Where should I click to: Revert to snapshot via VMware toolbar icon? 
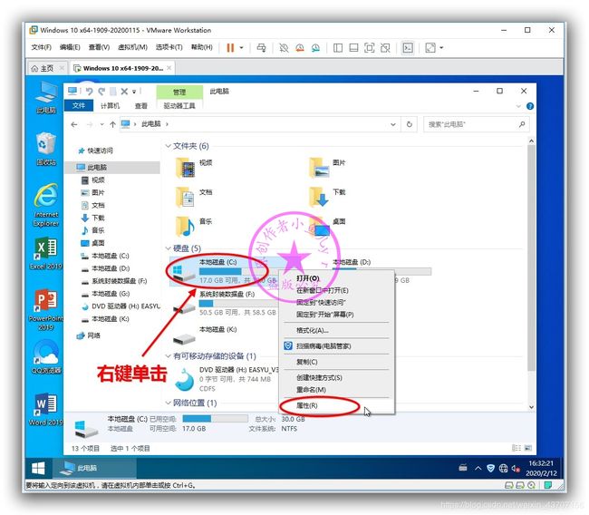click(x=300, y=48)
